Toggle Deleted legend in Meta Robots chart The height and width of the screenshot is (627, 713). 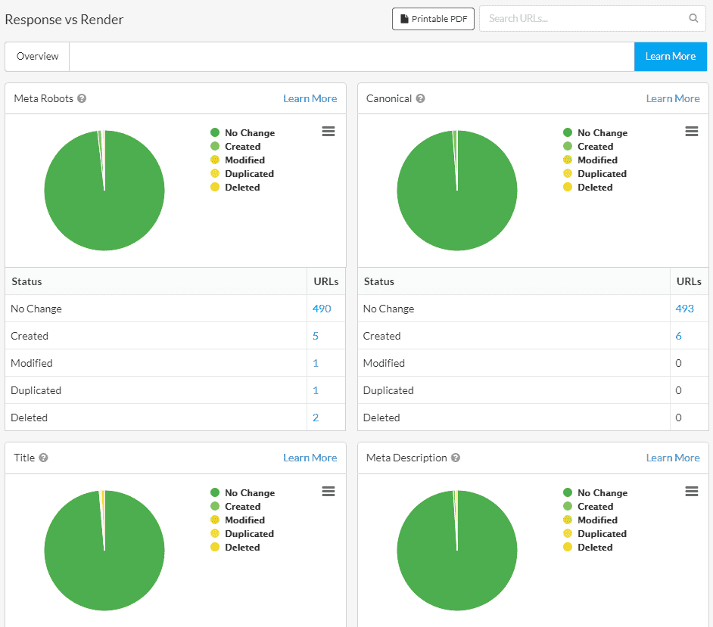pyautogui.click(x=235, y=187)
